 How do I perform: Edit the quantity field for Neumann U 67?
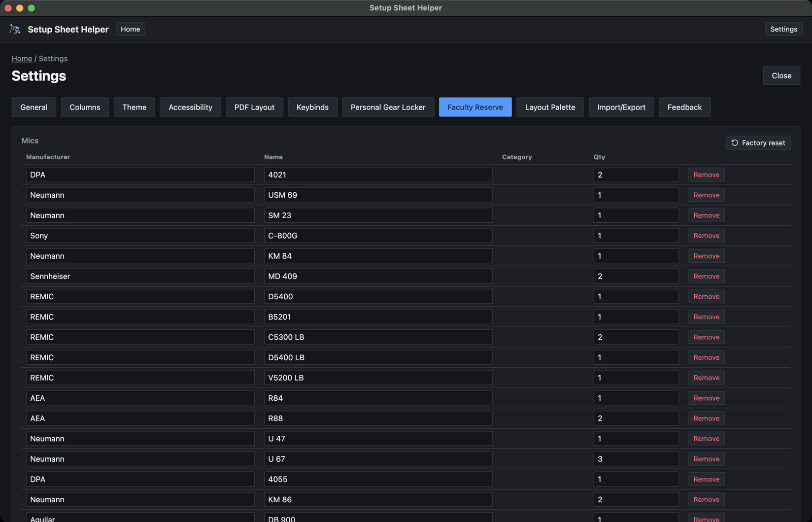(x=636, y=459)
